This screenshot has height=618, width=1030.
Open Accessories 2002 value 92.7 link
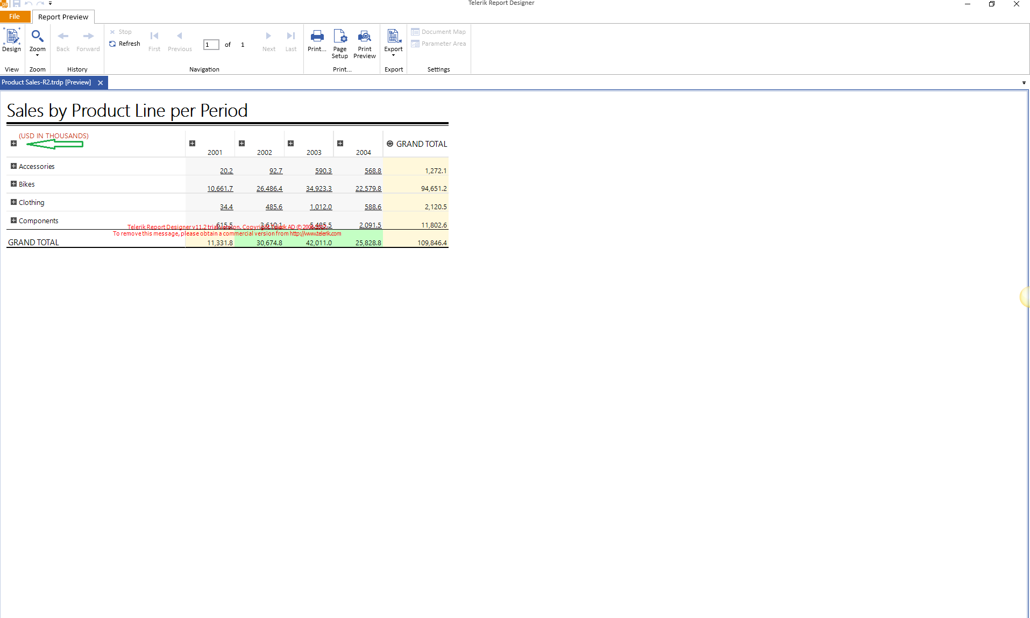click(276, 171)
